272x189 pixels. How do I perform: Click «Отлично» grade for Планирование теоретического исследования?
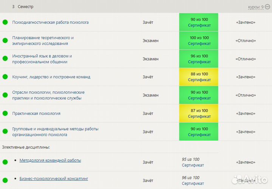(x=246, y=41)
